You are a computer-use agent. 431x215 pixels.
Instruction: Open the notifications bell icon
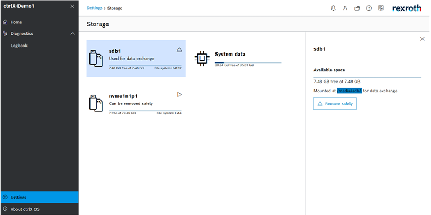pos(333,8)
